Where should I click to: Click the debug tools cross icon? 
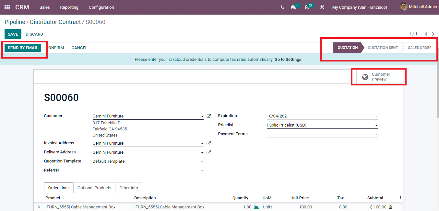click(322, 7)
